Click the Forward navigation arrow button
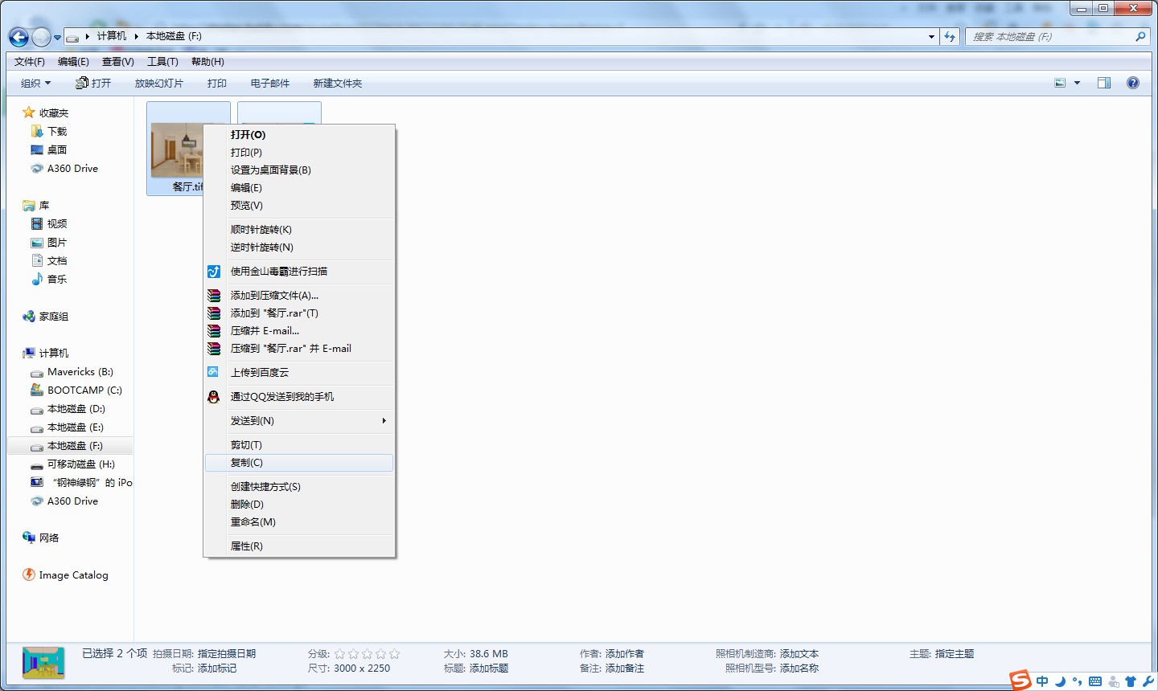1158x691 pixels. tap(41, 36)
